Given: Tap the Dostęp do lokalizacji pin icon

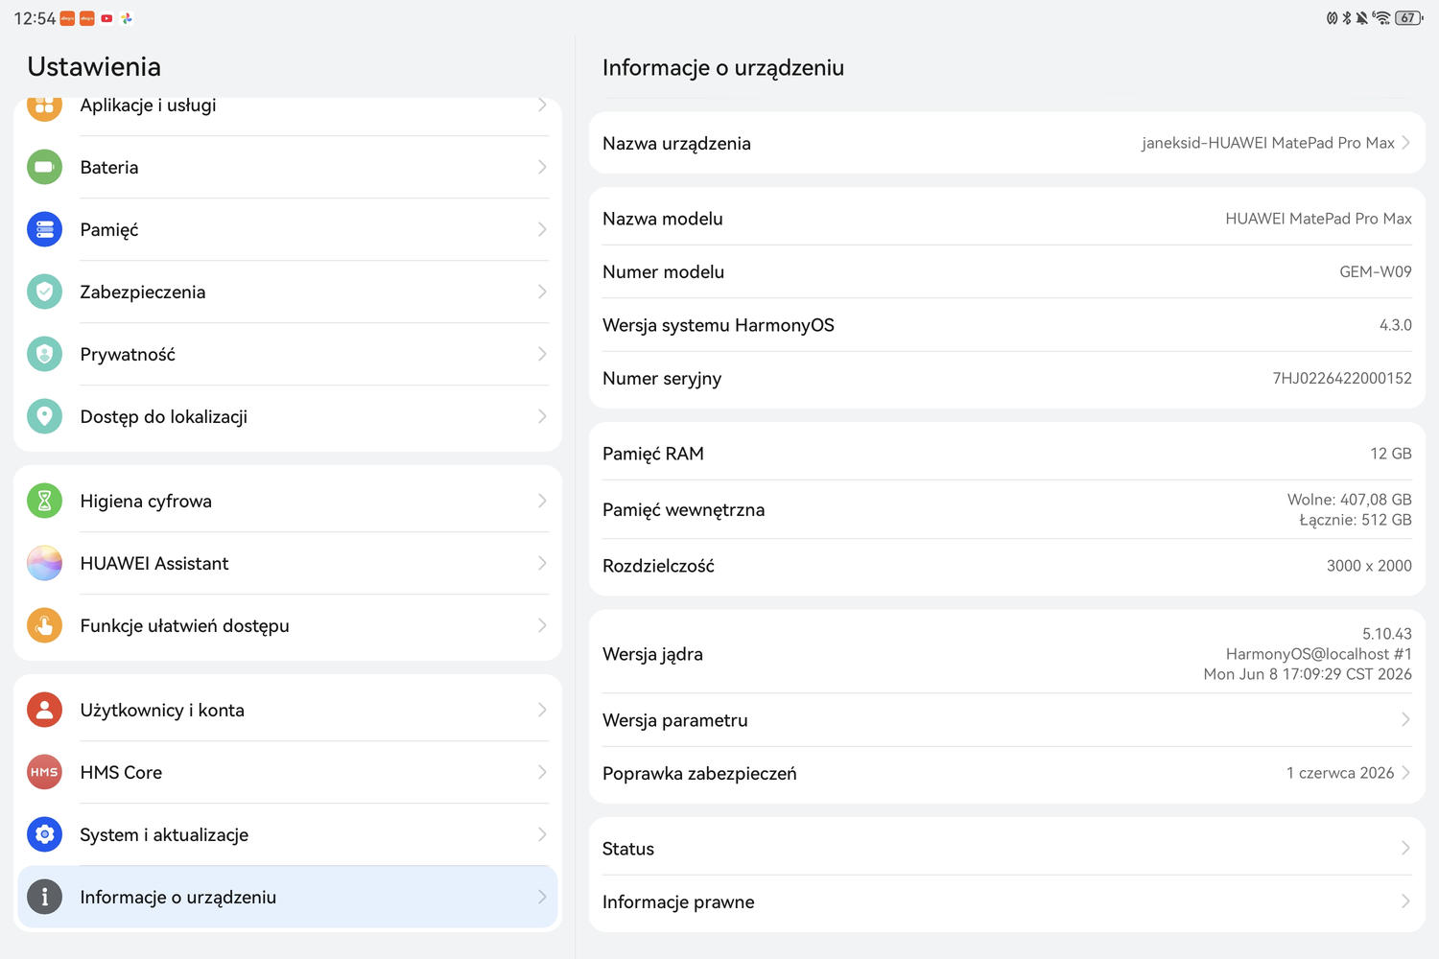Looking at the screenshot, I should (x=44, y=416).
